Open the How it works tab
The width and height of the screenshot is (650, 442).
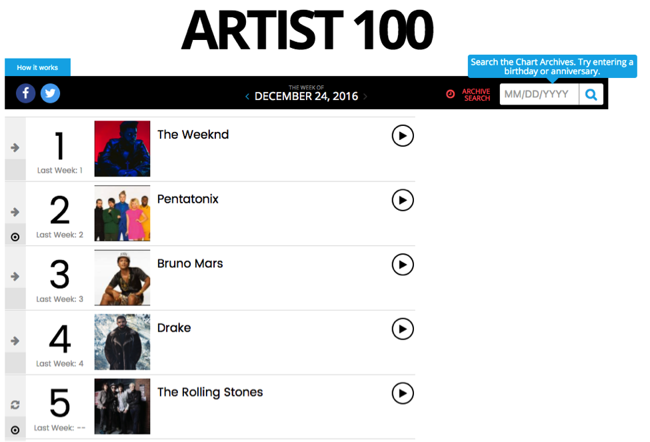(x=37, y=67)
